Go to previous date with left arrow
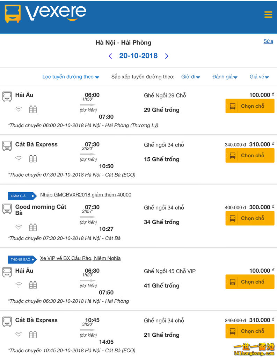 pos(110,56)
